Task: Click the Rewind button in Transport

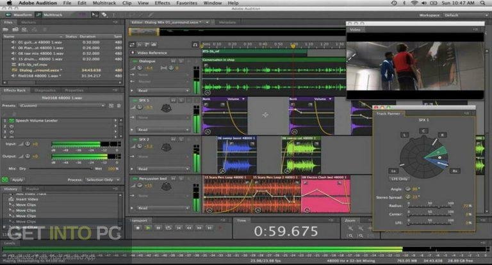Action: point(189,228)
